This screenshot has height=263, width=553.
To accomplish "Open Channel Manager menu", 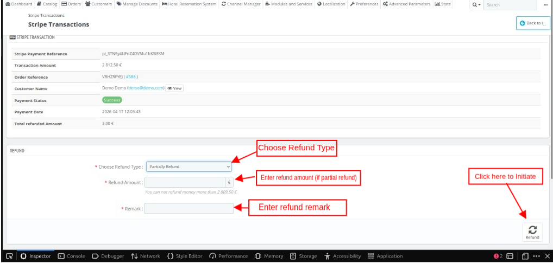I will 241,4.
